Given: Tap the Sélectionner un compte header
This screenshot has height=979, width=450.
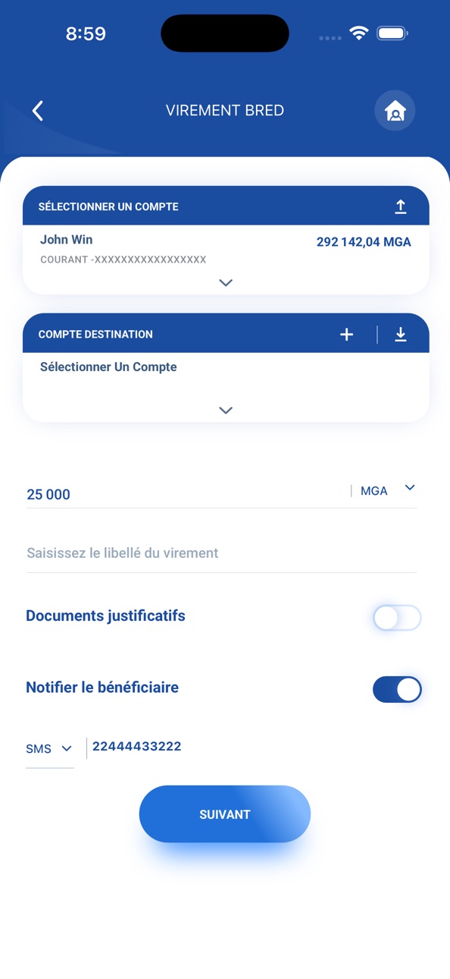Looking at the screenshot, I should (x=226, y=206).
